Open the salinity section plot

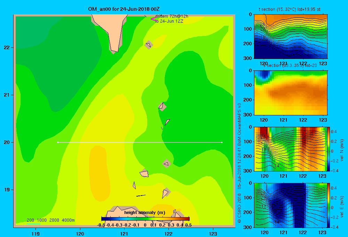[x=291, y=93]
